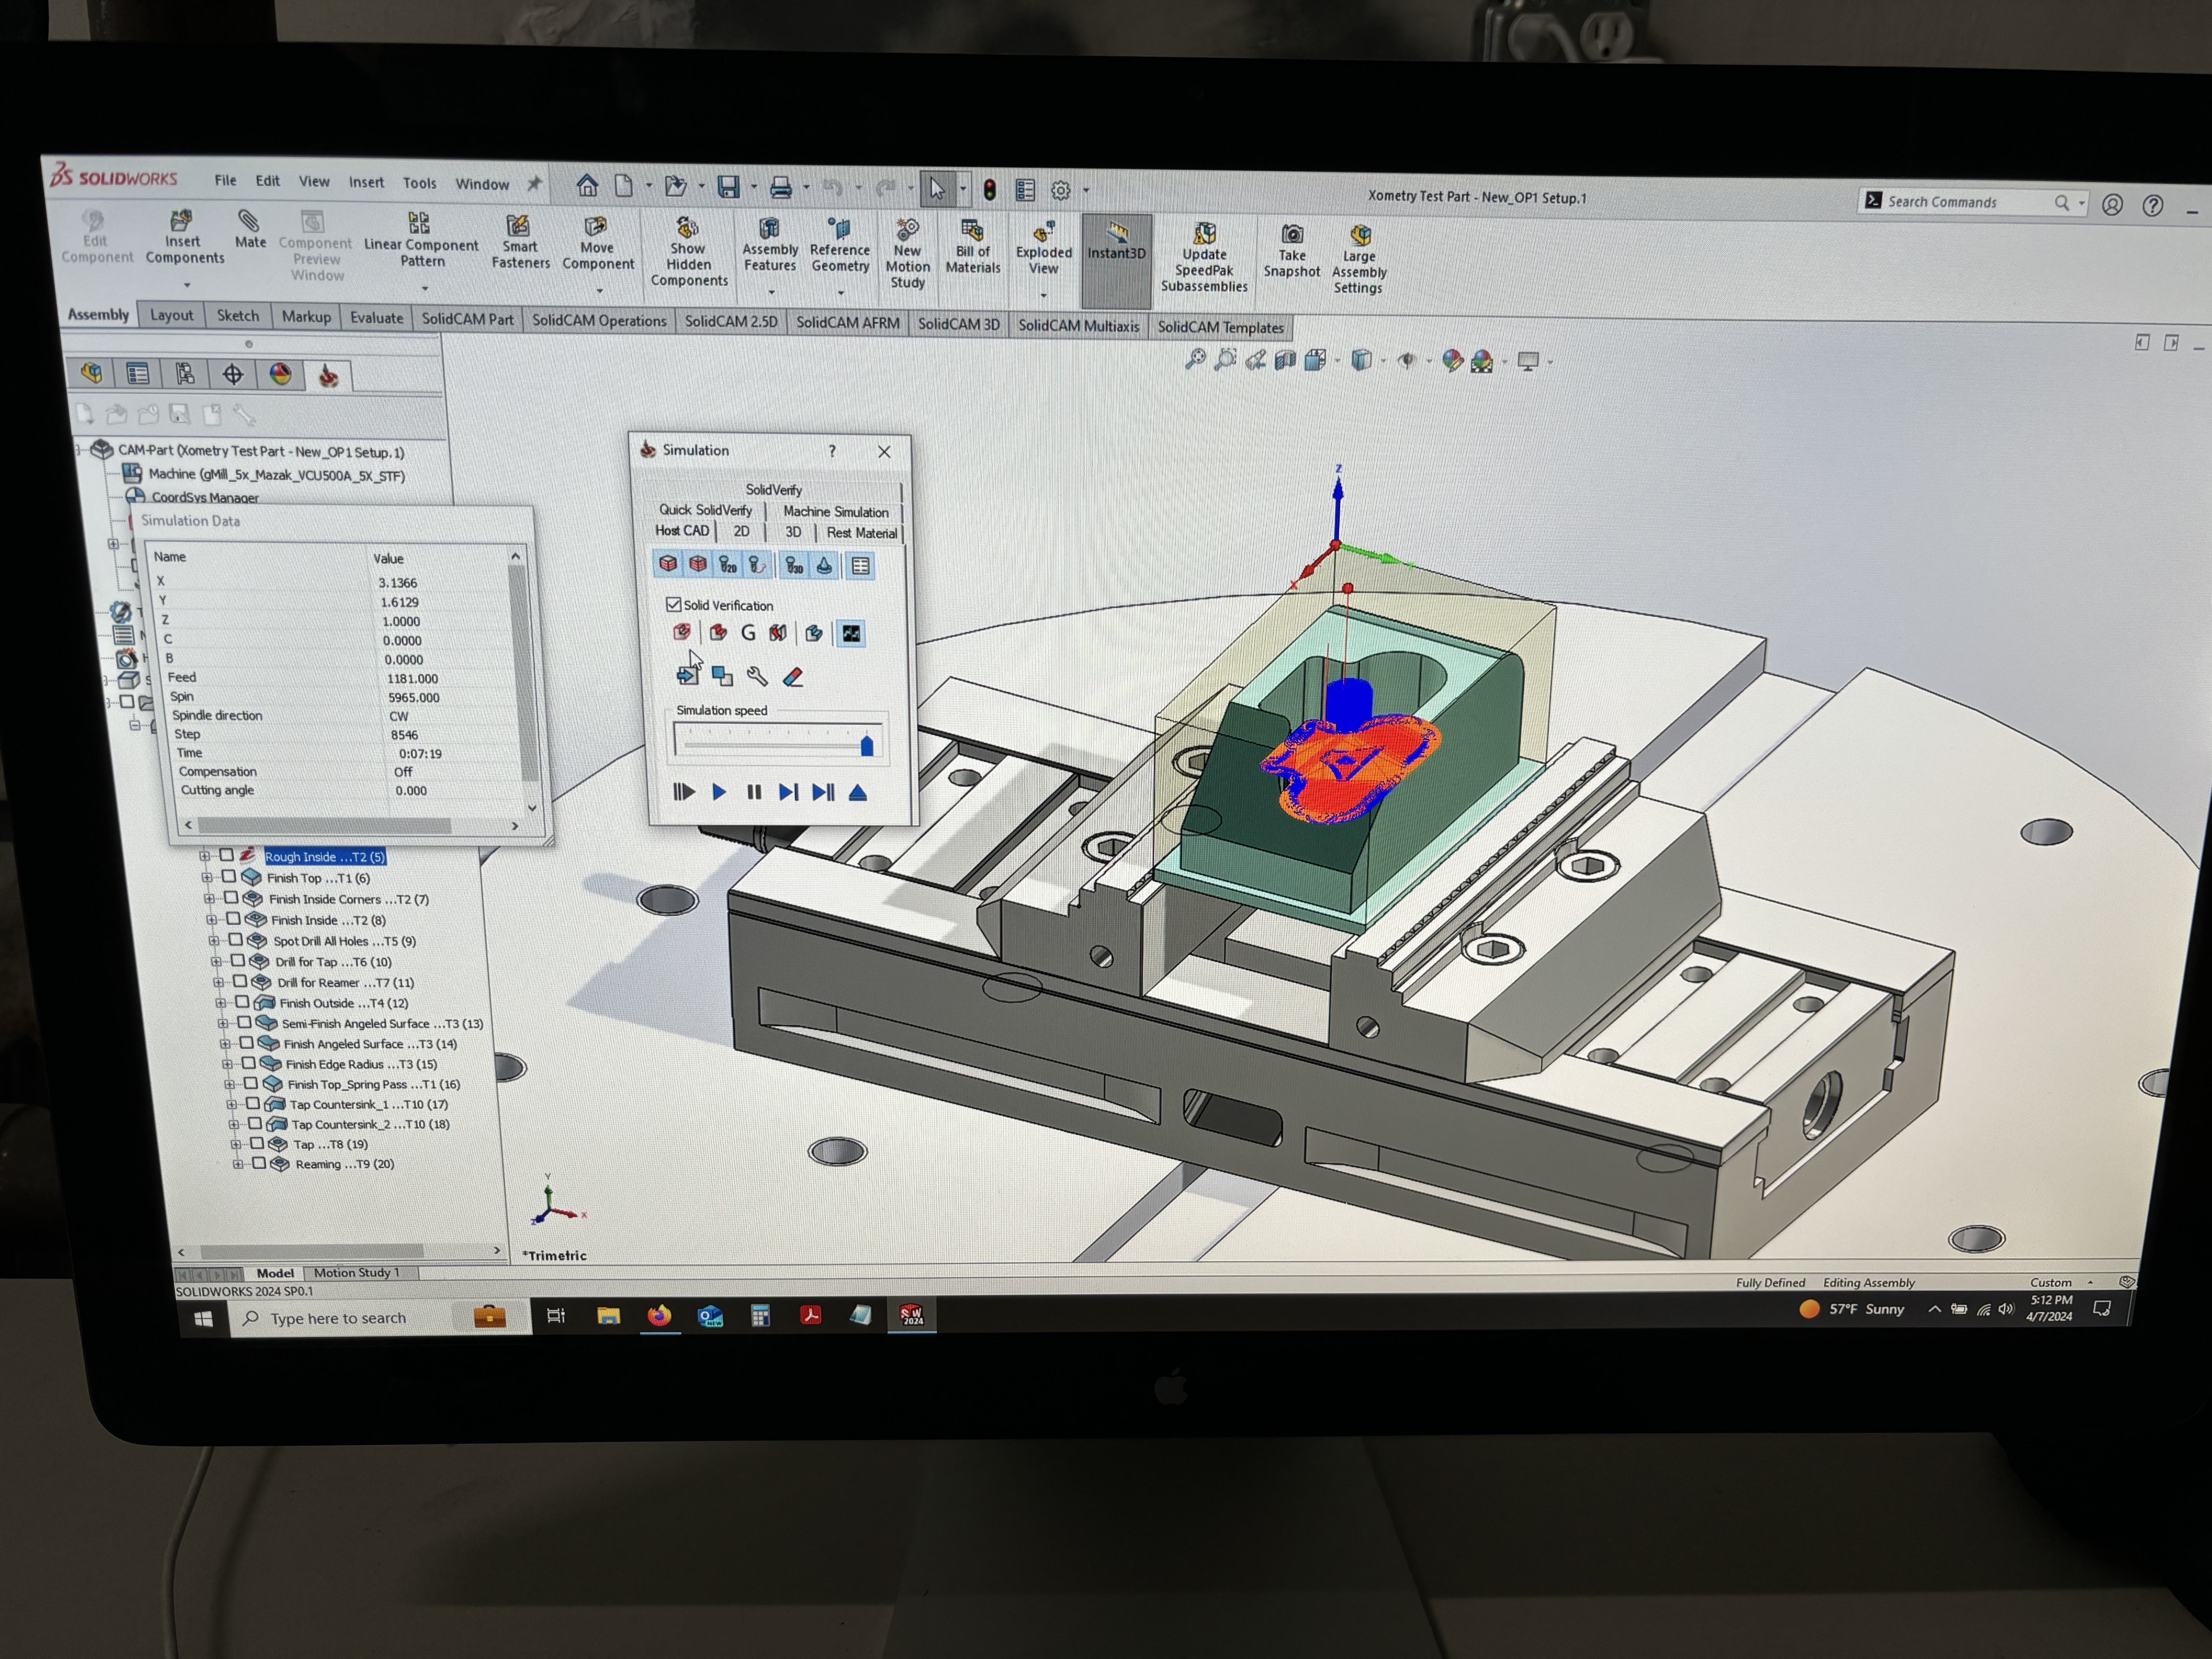This screenshot has height=1659, width=2212.
Task: Click the Simulation speed slider handle
Action: pyautogui.click(x=867, y=745)
